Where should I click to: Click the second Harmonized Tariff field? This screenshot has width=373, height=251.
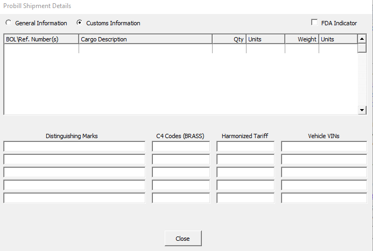click(x=245, y=159)
